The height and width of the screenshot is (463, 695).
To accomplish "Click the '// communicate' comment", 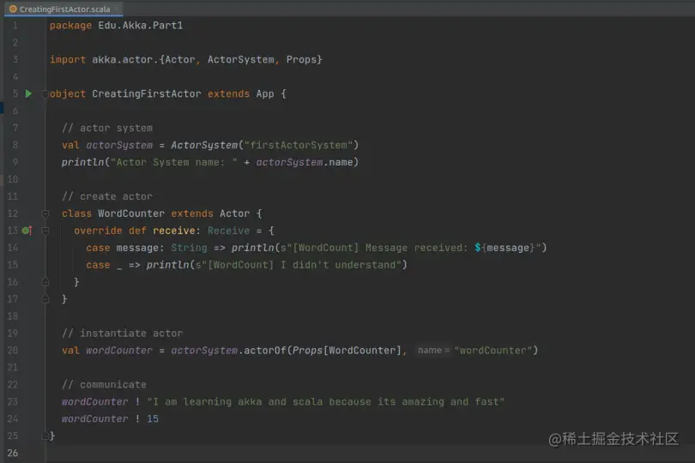I will 104,385.
